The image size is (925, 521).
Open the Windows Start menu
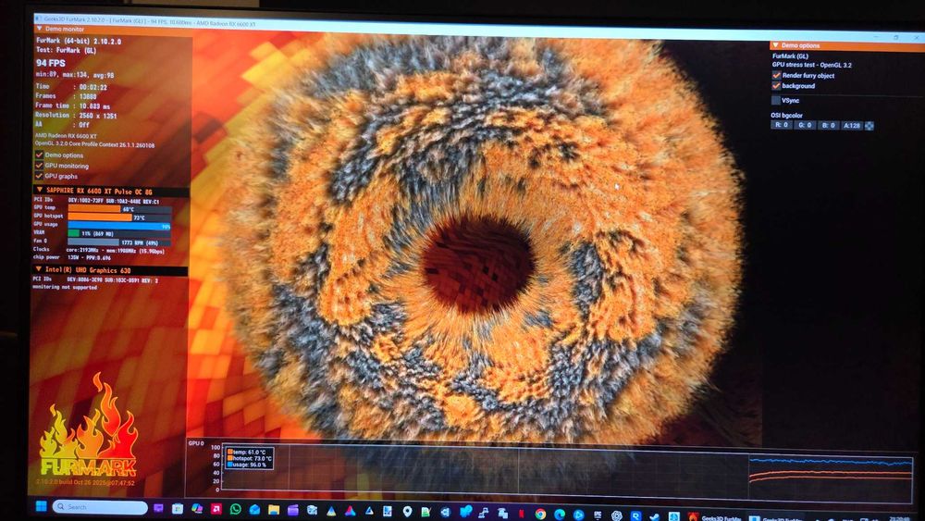(42, 506)
